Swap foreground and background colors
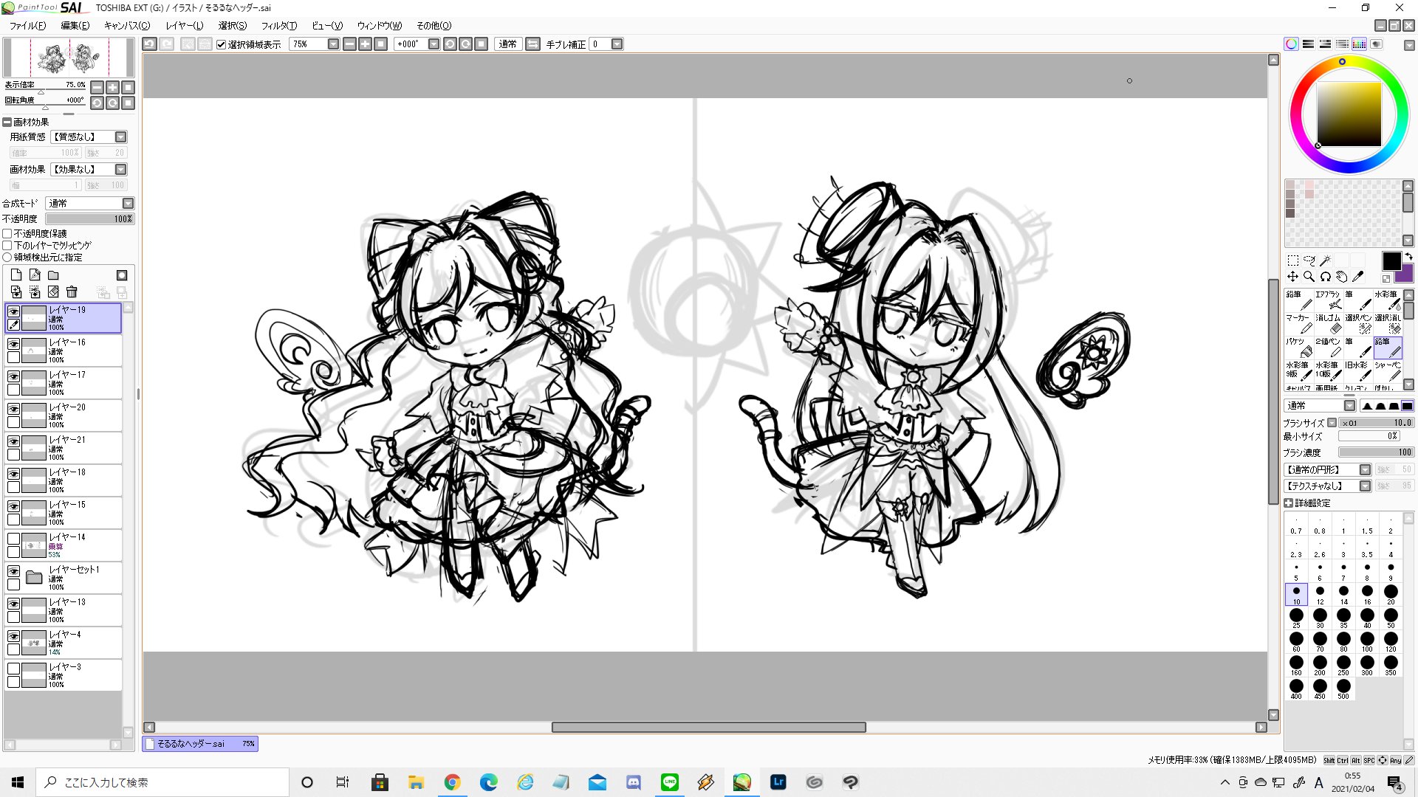 point(1408,256)
